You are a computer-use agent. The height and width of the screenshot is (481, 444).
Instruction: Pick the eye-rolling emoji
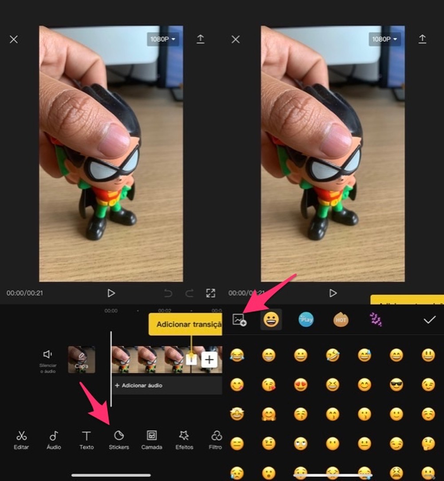tap(301, 444)
